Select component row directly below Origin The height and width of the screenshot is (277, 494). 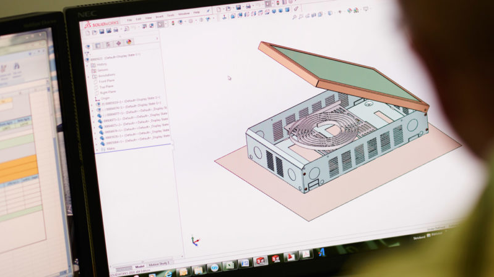(x=129, y=102)
